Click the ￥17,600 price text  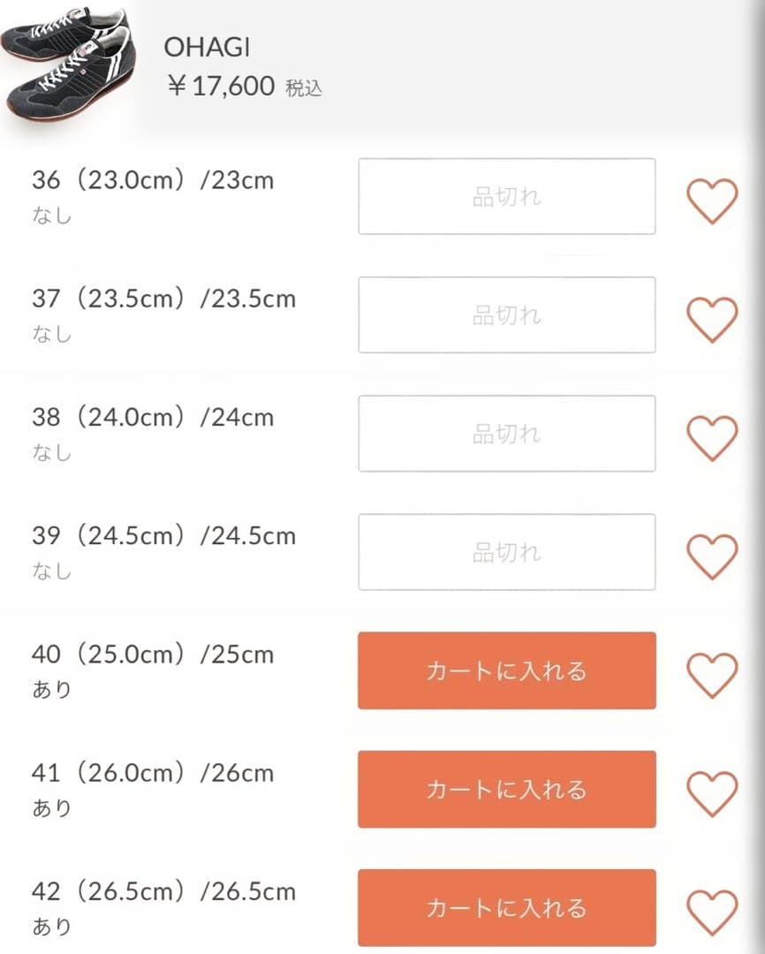click(221, 86)
